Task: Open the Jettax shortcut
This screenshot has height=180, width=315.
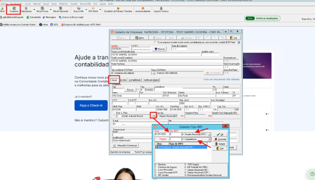Action: (x=43, y=24)
